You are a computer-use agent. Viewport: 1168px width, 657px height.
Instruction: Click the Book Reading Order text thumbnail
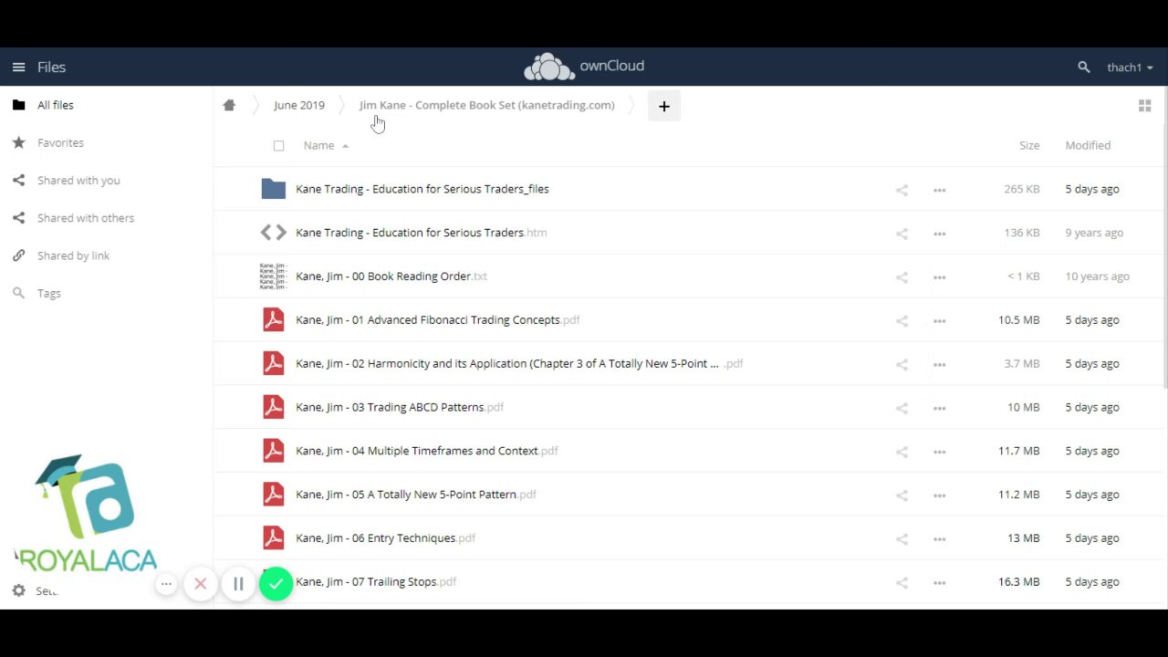tap(273, 276)
